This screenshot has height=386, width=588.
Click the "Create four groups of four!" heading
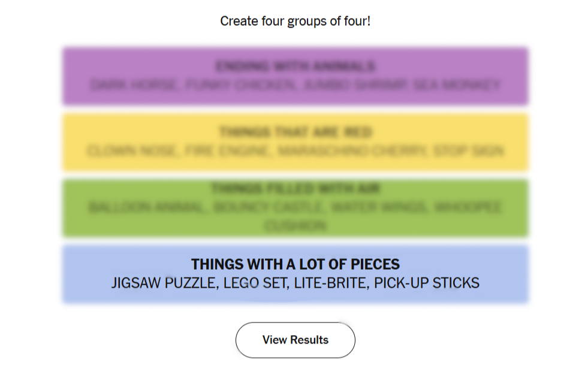click(x=295, y=22)
